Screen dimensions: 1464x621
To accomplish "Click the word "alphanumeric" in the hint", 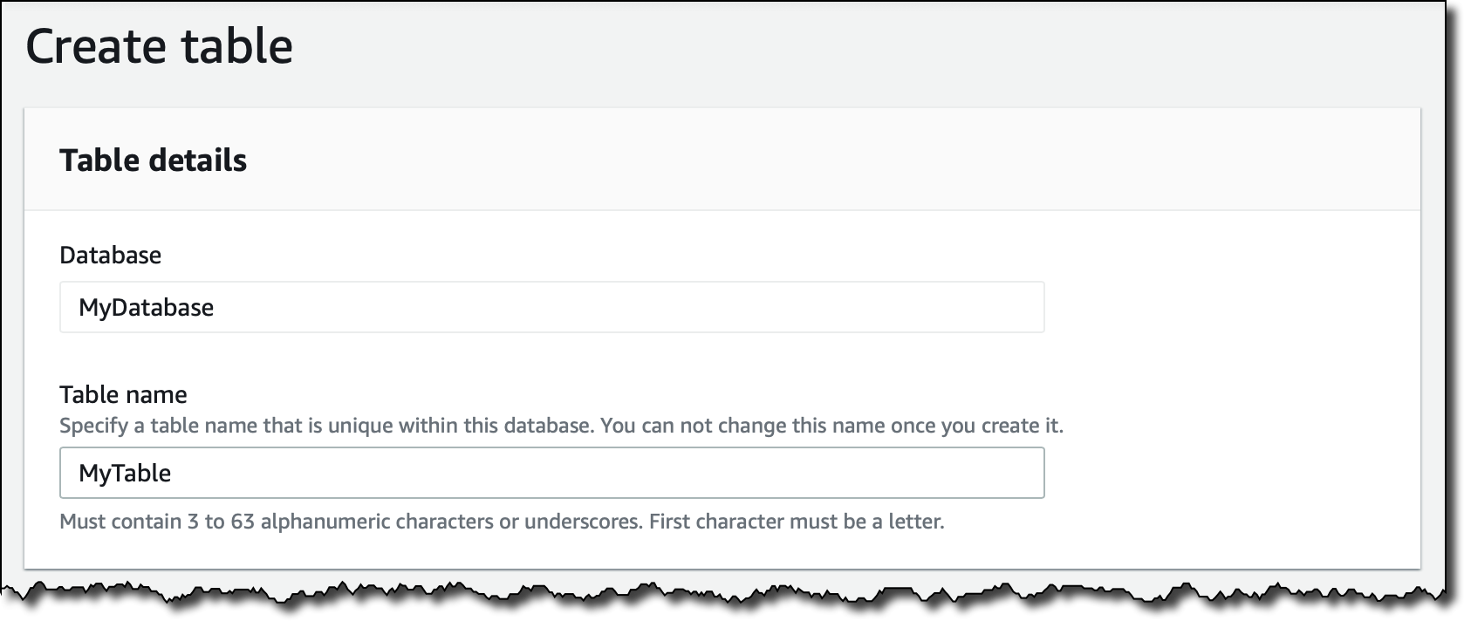I will click(325, 522).
